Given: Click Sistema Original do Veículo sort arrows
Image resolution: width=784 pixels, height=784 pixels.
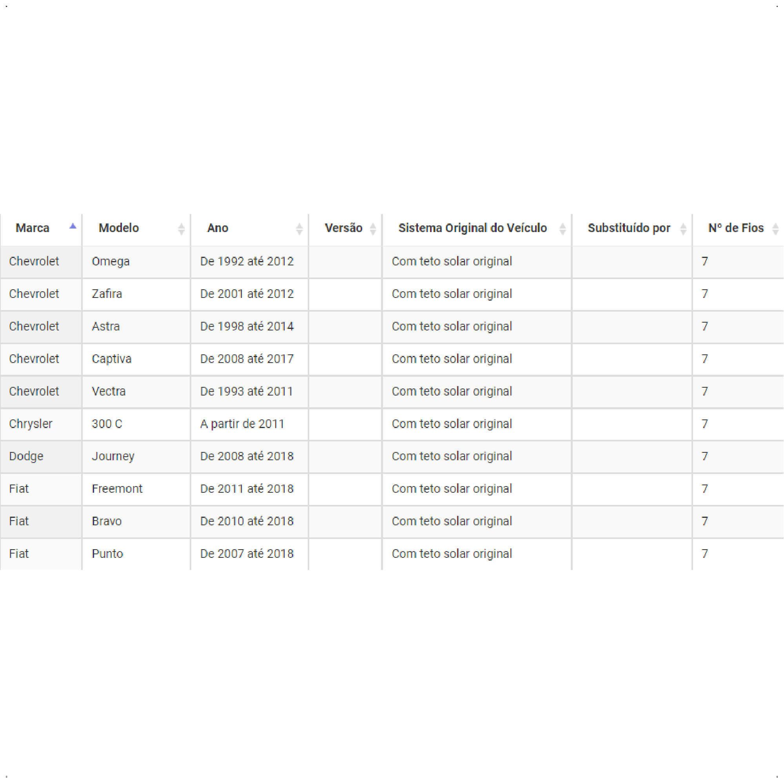Looking at the screenshot, I should (x=563, y=229).
